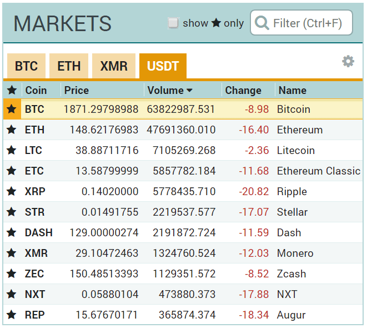
Task: Select the REP coin symbol
Action: 34,315
